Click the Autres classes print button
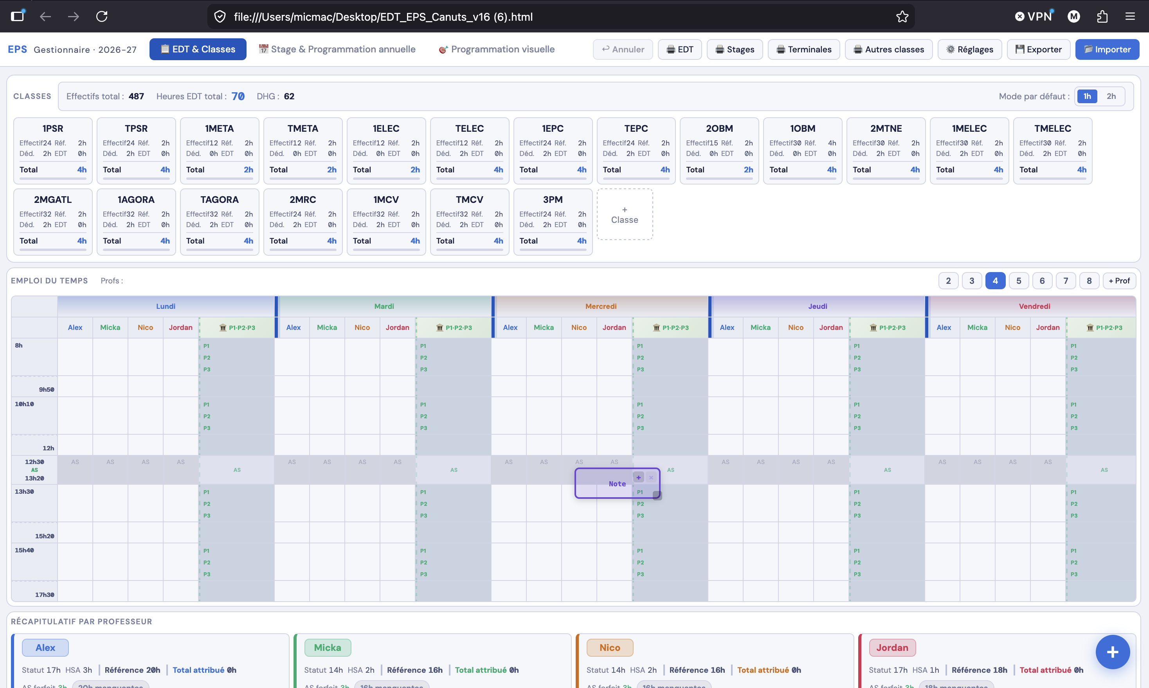The height and width of the screenshot is (688, 1149). (889, 49)
